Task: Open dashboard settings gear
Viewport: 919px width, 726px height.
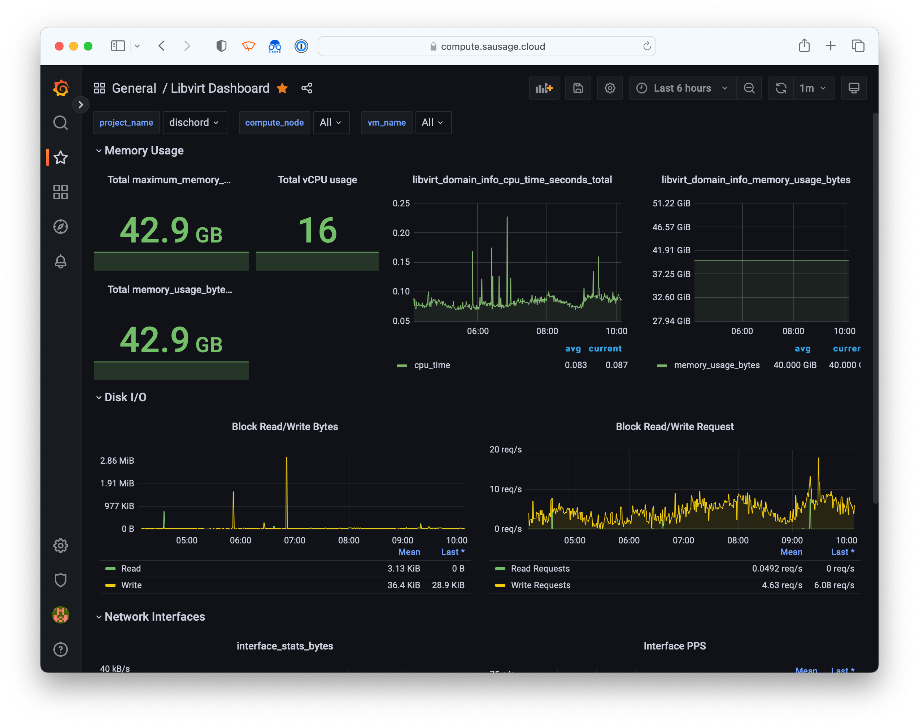Action: [x=610, y=88]
